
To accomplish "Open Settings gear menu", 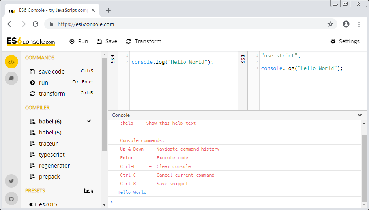I will point(345,41).
